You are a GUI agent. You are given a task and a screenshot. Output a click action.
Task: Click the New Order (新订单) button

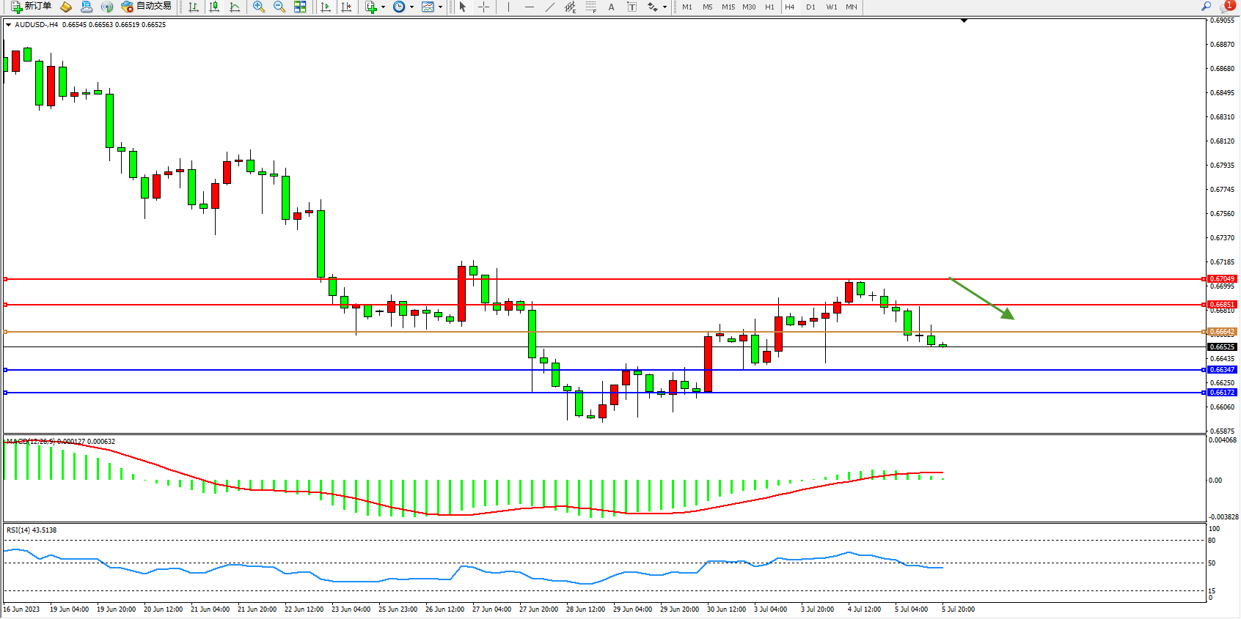(x=31, y=7)
